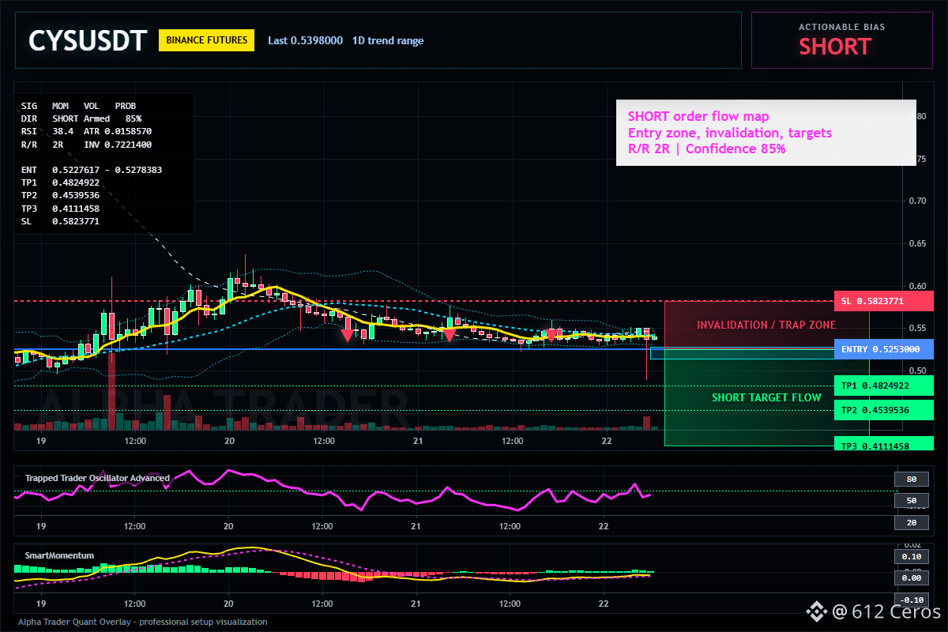The height and width of the screenshot is (632, 948).
Task: Click the Alpha Trader Quant Overlay footer text
Action: pos(143,622)
